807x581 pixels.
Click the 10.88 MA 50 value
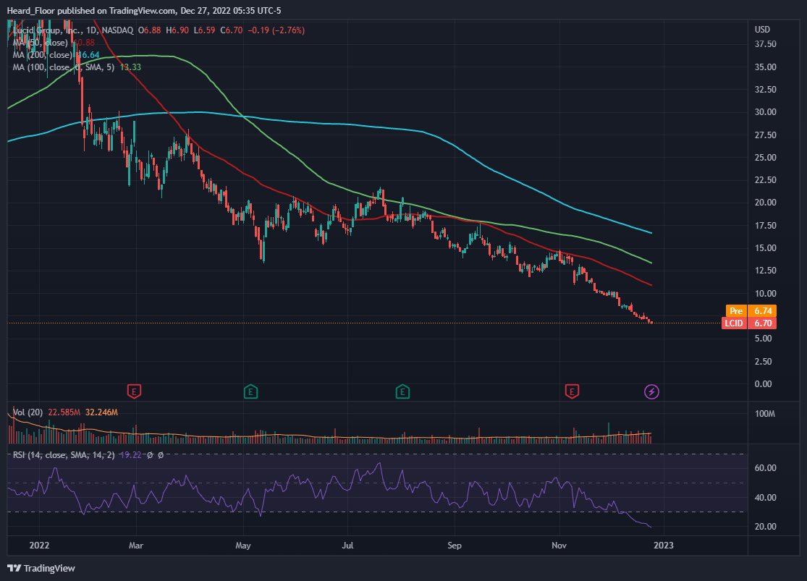(83, 43)
